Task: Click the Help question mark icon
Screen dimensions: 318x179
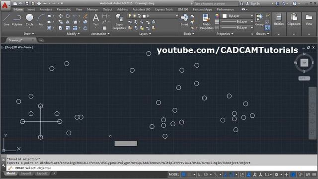Action: point(295,3)
